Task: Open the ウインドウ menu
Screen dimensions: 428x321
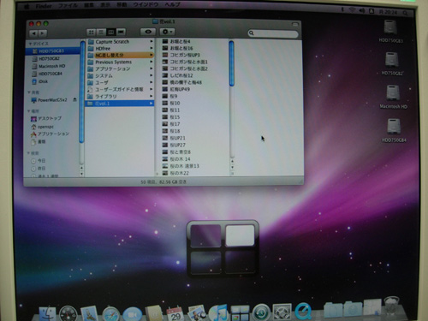Action: coord(146,5)
